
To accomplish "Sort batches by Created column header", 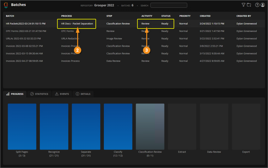I will [x=205, y=16].
